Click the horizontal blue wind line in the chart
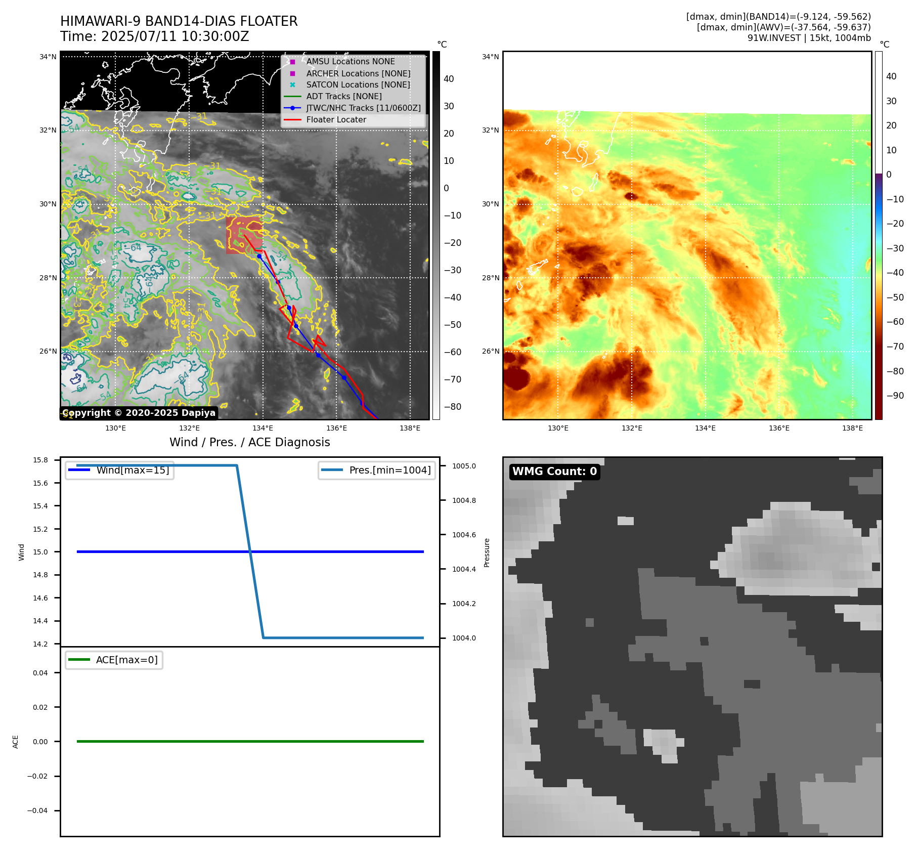 [250, 552]
